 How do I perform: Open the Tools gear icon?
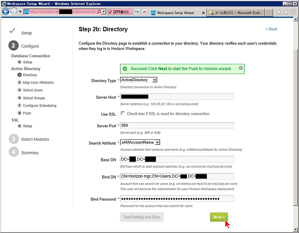click(293, 12)
